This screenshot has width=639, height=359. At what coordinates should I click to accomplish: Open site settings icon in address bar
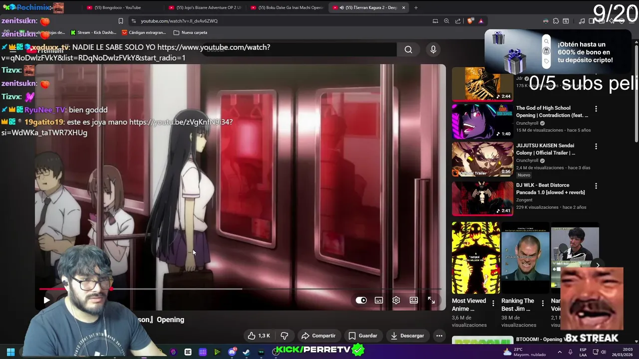pyautogui.click(x=133, y=21)
